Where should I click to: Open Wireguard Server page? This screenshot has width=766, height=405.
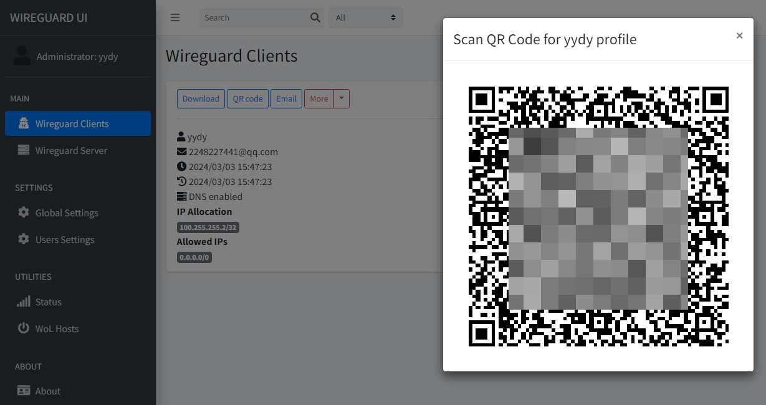coord(78,150)
